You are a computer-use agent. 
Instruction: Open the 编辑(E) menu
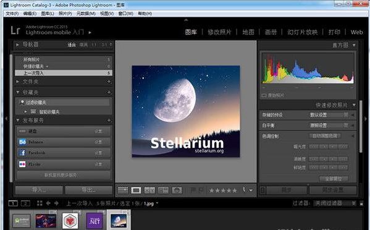click(30, 14)
